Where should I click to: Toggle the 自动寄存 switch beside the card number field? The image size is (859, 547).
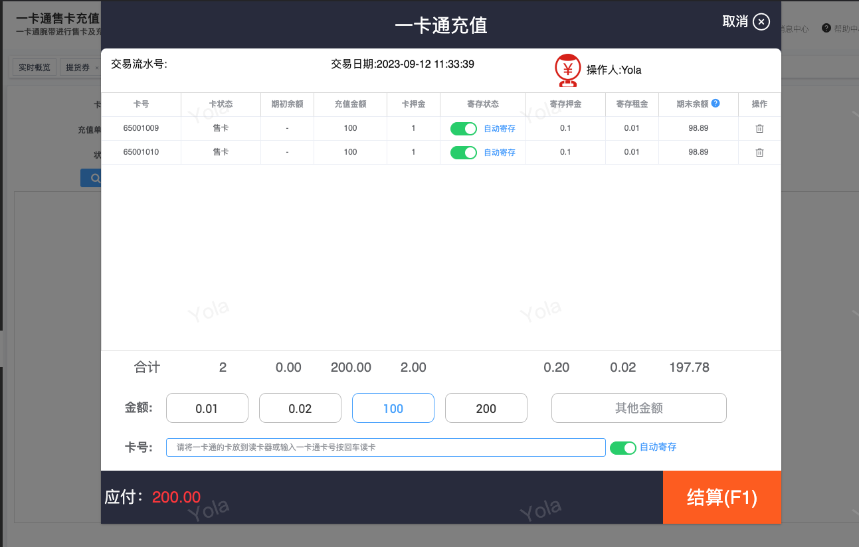[x=623, y=448]
